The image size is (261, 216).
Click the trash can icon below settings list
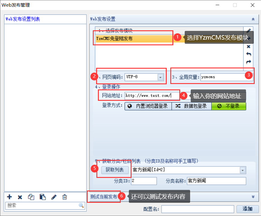click(65, 197)
